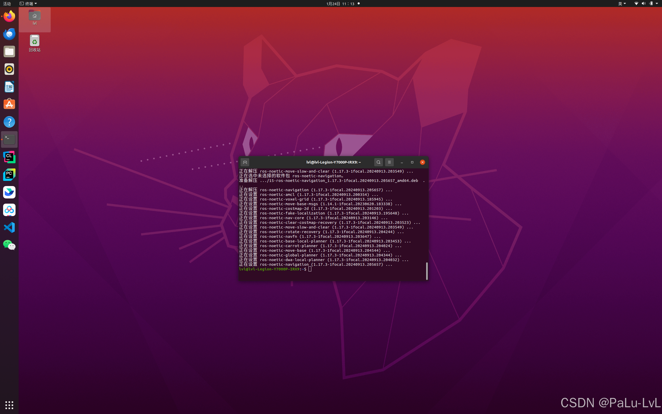Click the terminal vertical scrollbar
The width and height of the screenshot is (662, 414).
(427, 271)
